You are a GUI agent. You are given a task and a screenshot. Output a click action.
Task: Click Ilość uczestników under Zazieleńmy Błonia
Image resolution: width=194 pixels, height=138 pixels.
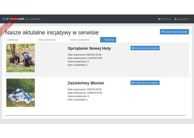click(x=78, y=100)
